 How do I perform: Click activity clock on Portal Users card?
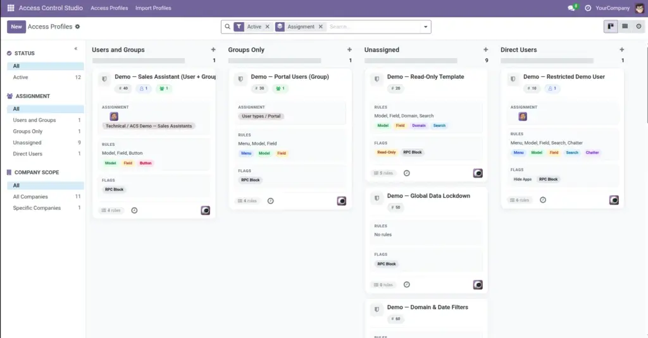[270, 201]
